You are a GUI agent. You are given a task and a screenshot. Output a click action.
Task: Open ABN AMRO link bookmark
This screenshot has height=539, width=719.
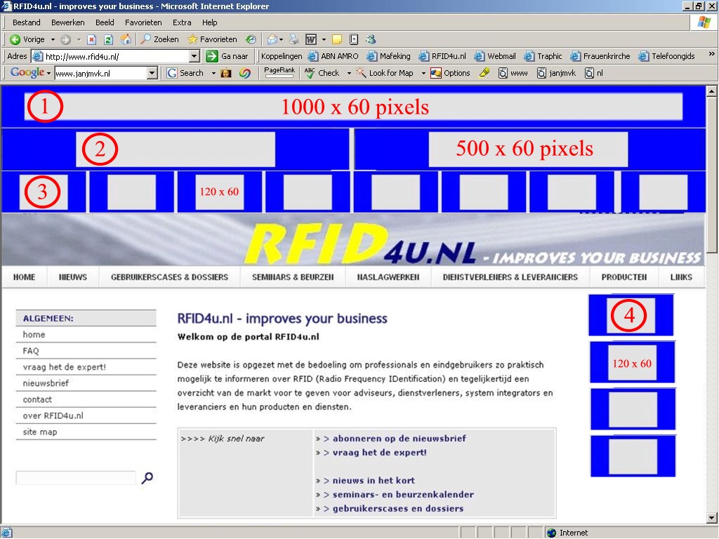(334, 56)
